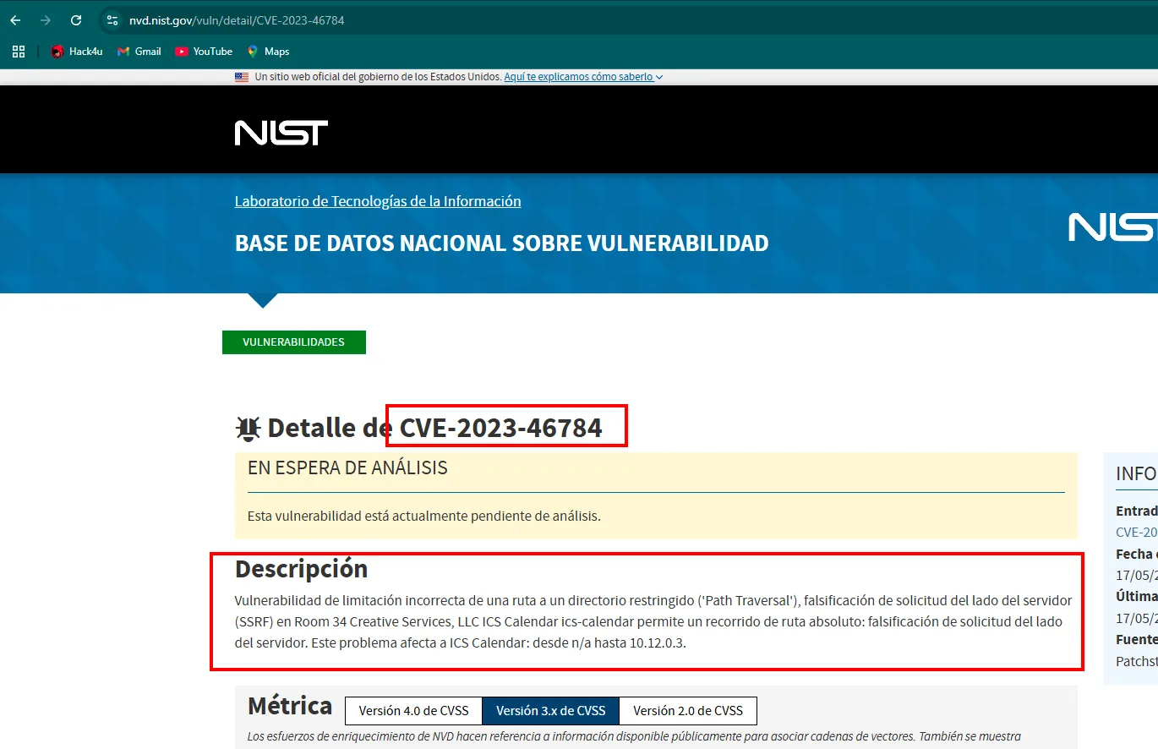Open the Maps bookmark
Image resolution: width=1158 pixels, height=749 pixels.
click(x=268, y=52)
